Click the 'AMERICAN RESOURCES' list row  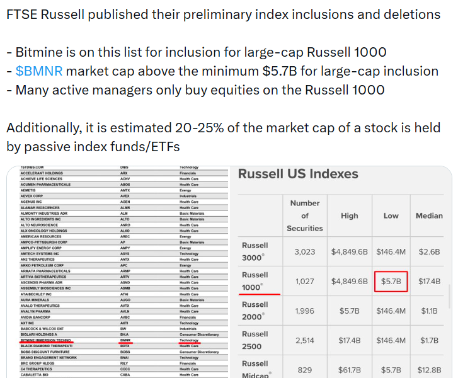coord(124,236)
